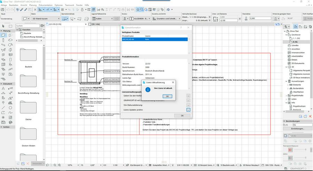The width and height of the screenshot is (313, 171).
Task: Select '1. 1. OG' story in Navigator
Action: click(x=296, y=39)
